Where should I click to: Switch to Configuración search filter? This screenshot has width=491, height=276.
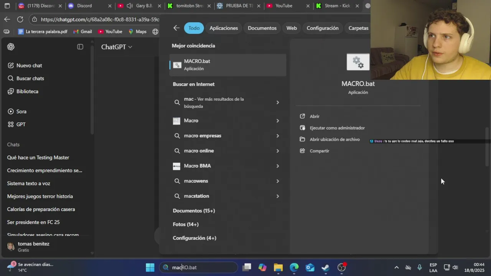tap(323, 28)
